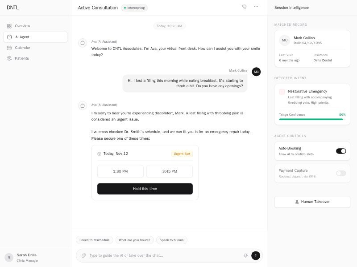Screen dimensions: 357x267
Task: Activate the microphone icon in the message bar
Action: tap(245, 255)
